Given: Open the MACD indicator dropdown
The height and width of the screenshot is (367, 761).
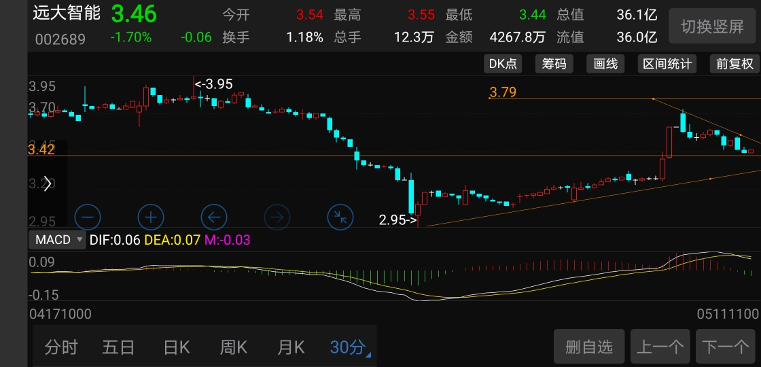Looking at the screenshot, I should point(57,240).
